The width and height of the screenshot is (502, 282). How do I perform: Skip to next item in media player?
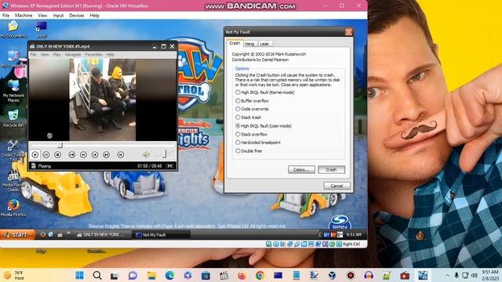pos(107,155)
